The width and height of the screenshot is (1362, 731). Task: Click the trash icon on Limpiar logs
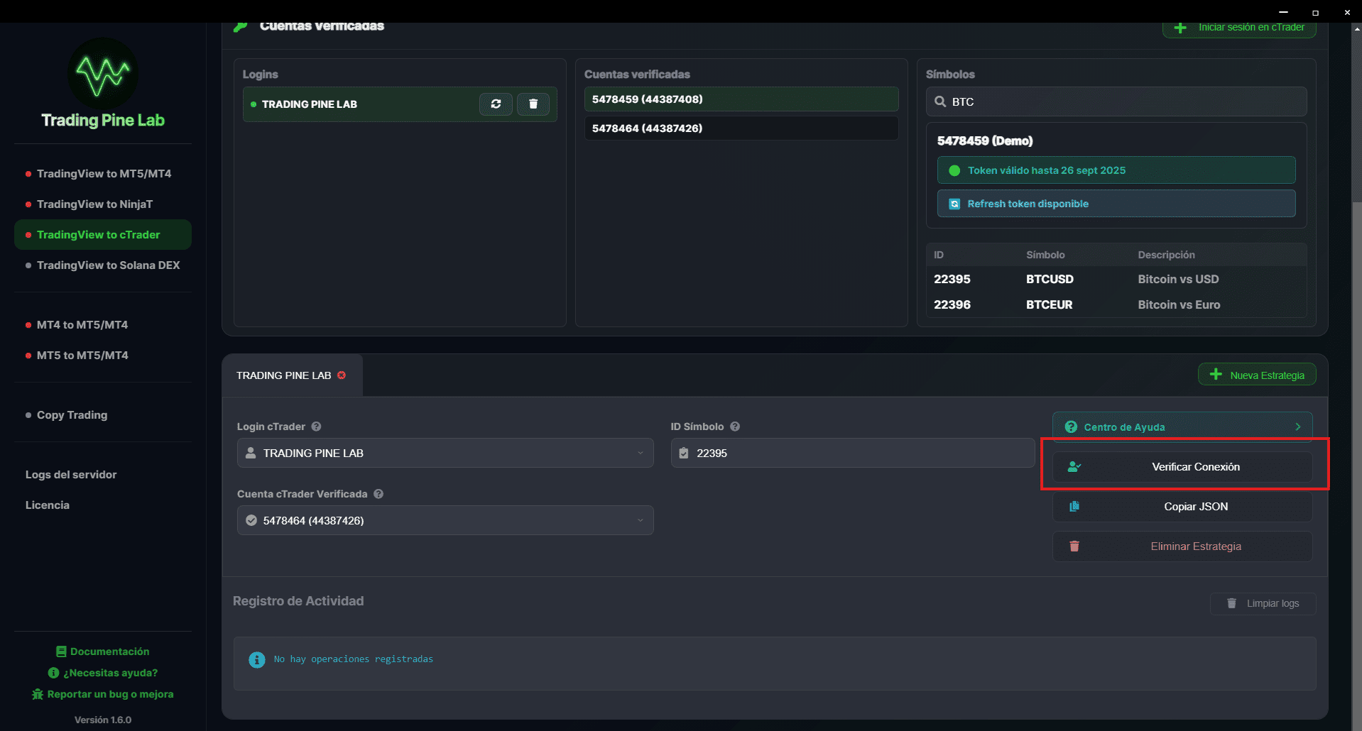click(x=1233, y=603)
